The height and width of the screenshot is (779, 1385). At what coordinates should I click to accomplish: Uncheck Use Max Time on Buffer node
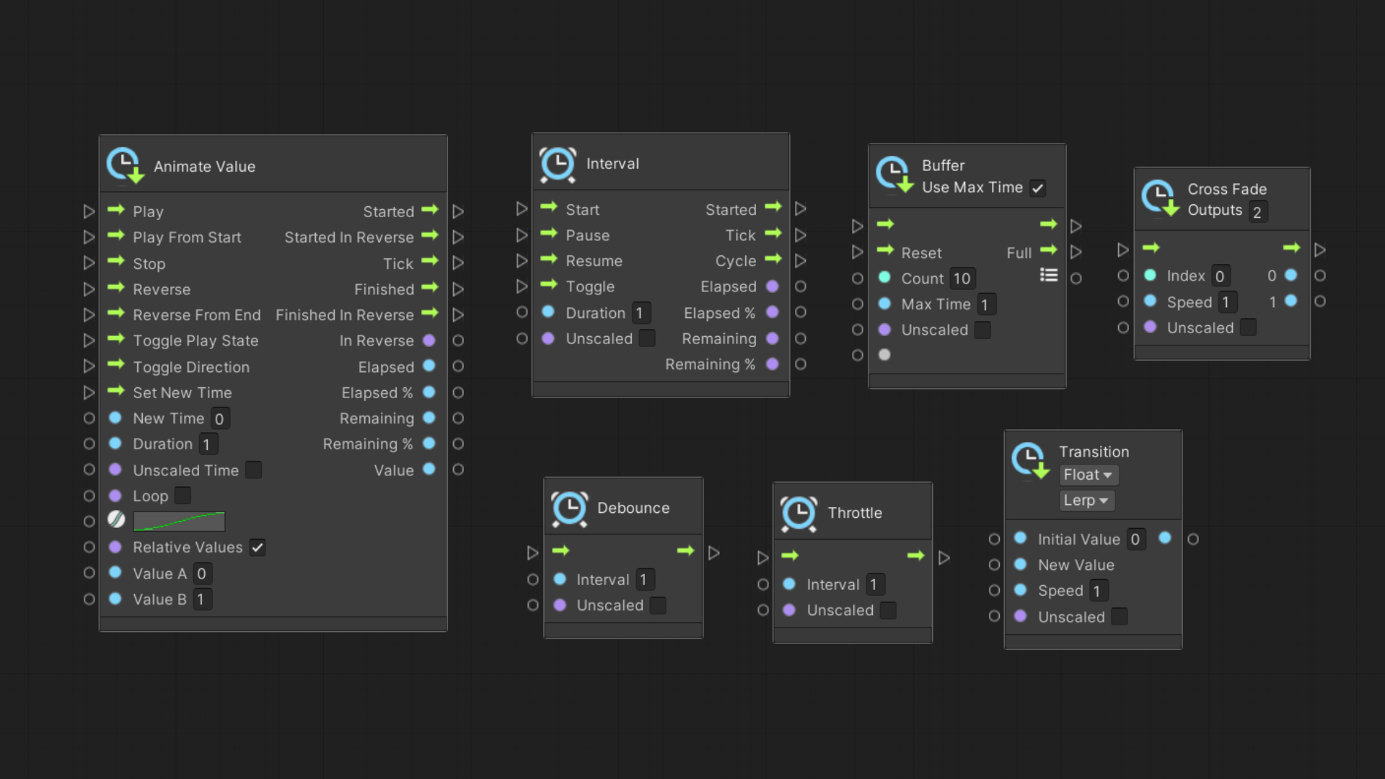tap(1038, 188)
